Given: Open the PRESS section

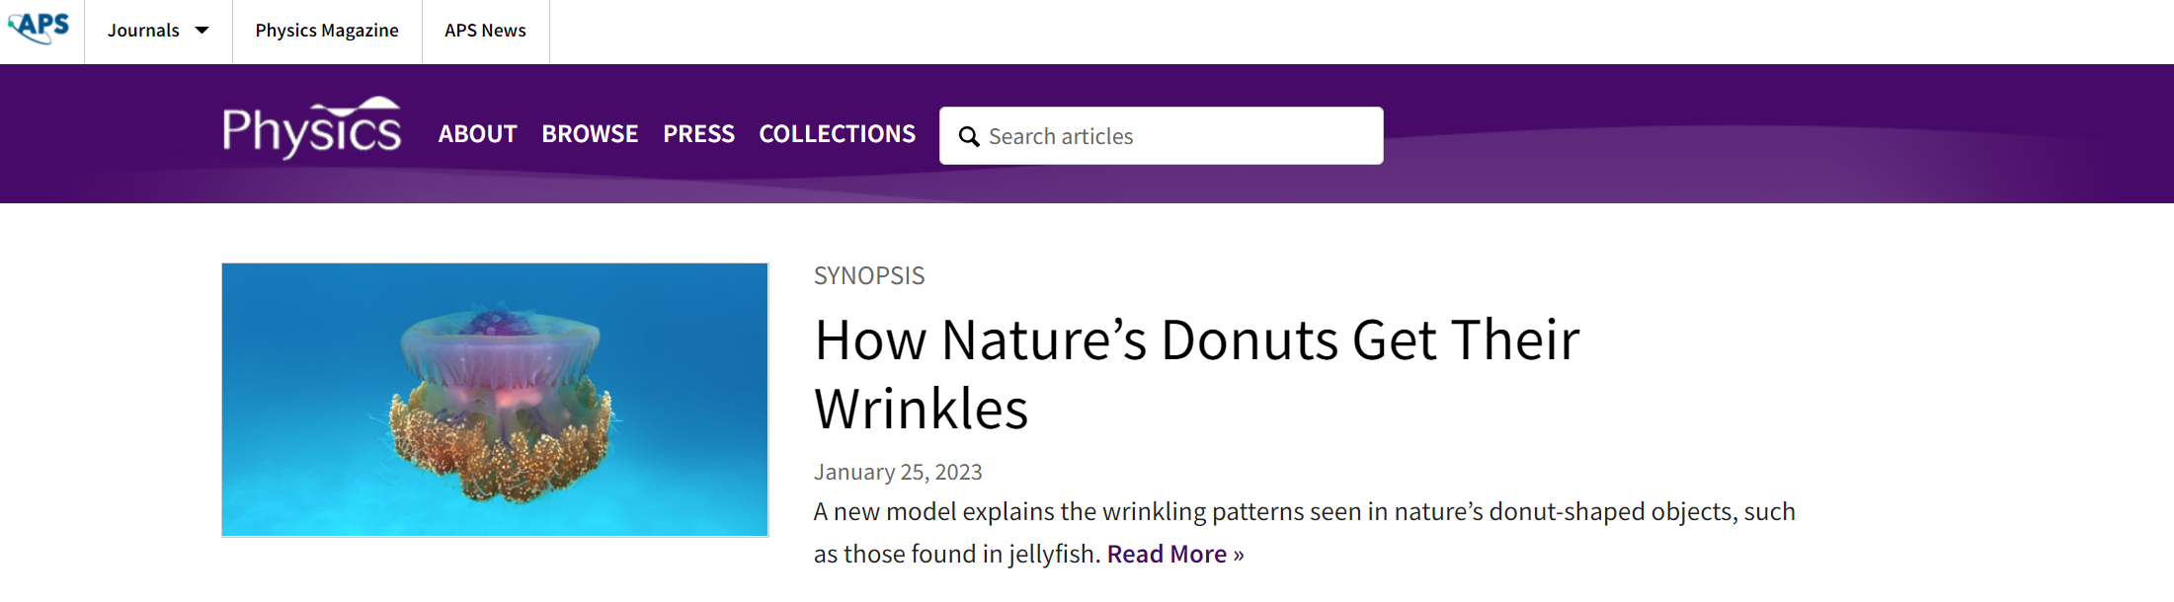Looking at the screenshot, I should click(x=698, y=134).
